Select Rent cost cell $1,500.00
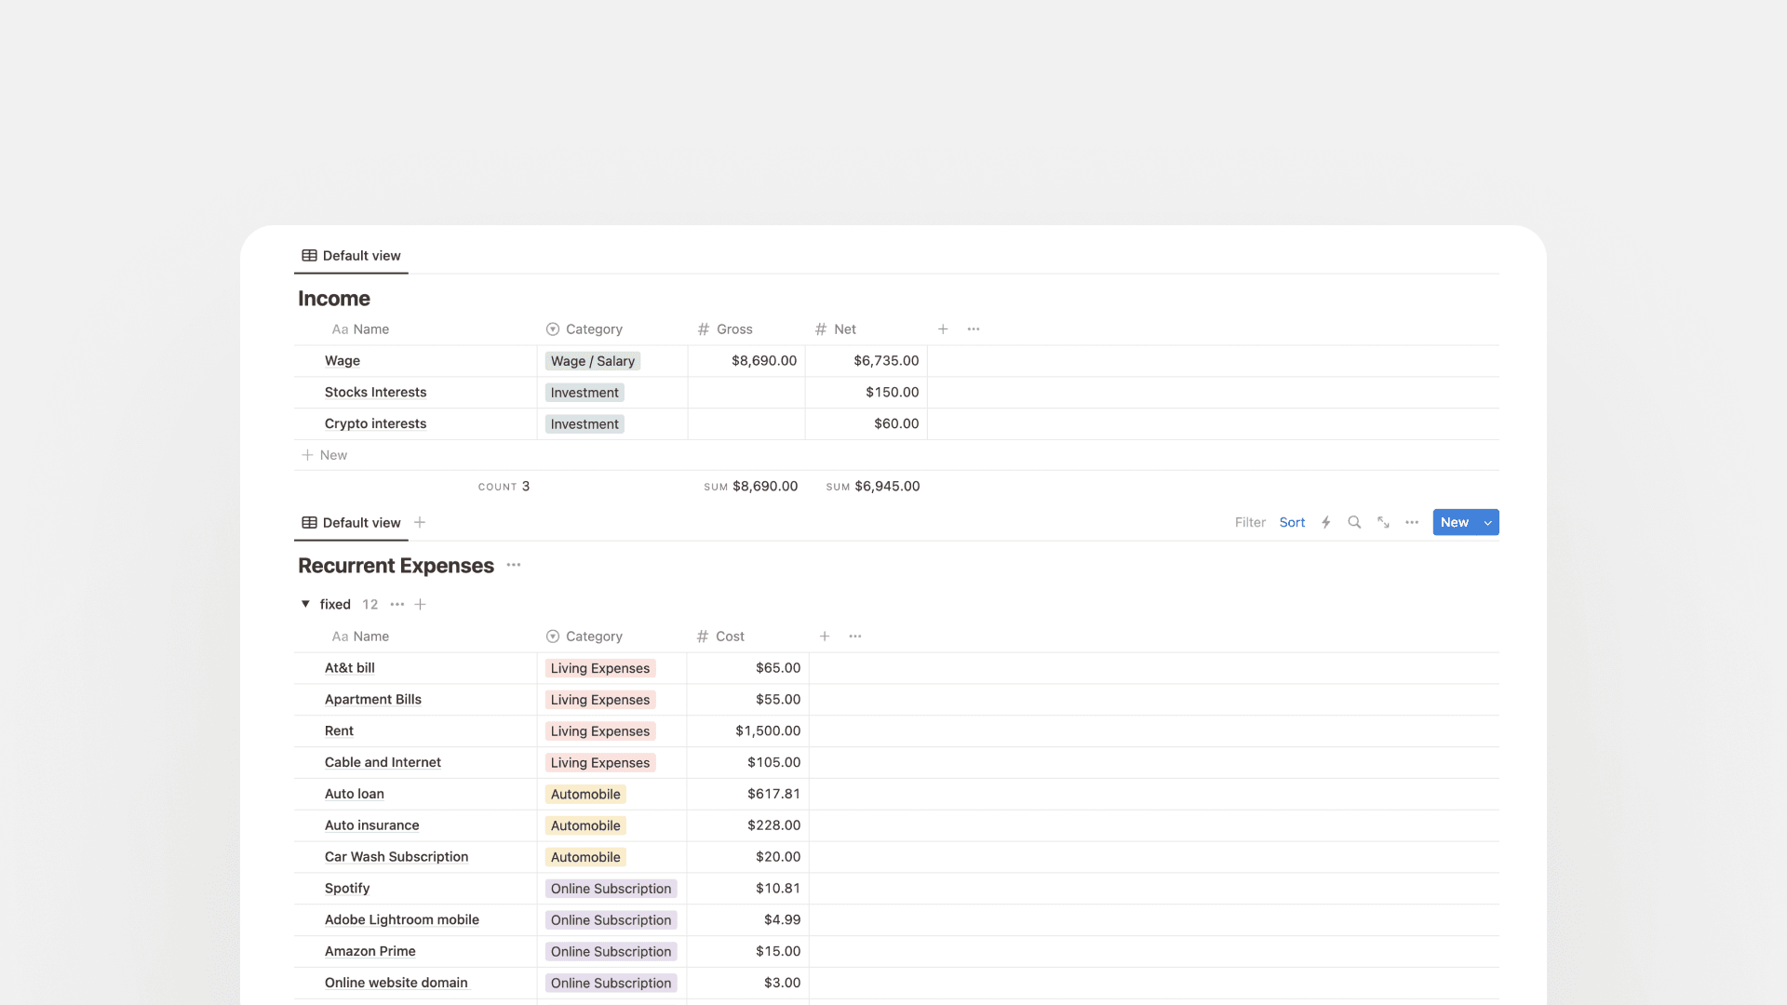Screen dimensions: 1787x1005 tap(748, 731)
